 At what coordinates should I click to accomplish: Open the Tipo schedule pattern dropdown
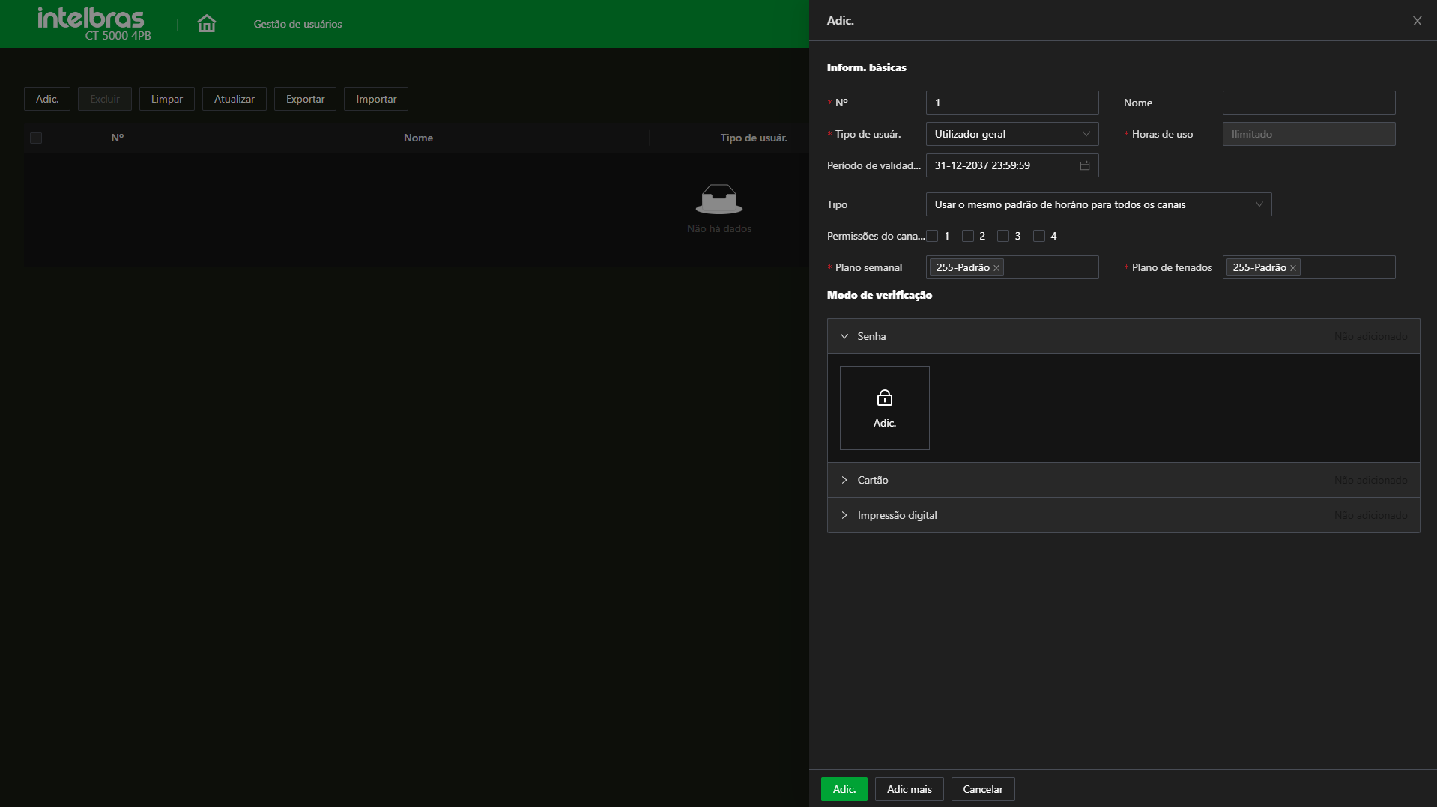pyautogui.click(x=1098, y=204)
